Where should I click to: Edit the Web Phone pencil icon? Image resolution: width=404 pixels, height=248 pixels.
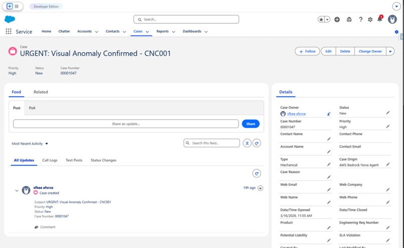388,202
